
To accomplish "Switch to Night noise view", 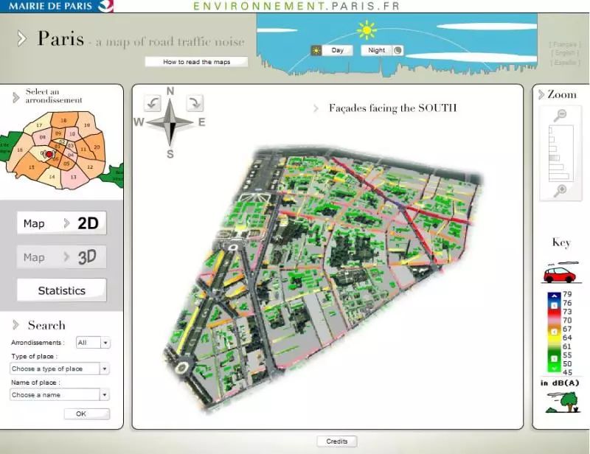I will [x=376, y=51].
